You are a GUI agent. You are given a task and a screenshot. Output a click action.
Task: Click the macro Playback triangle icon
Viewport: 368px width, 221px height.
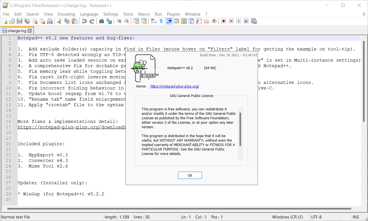239,21
